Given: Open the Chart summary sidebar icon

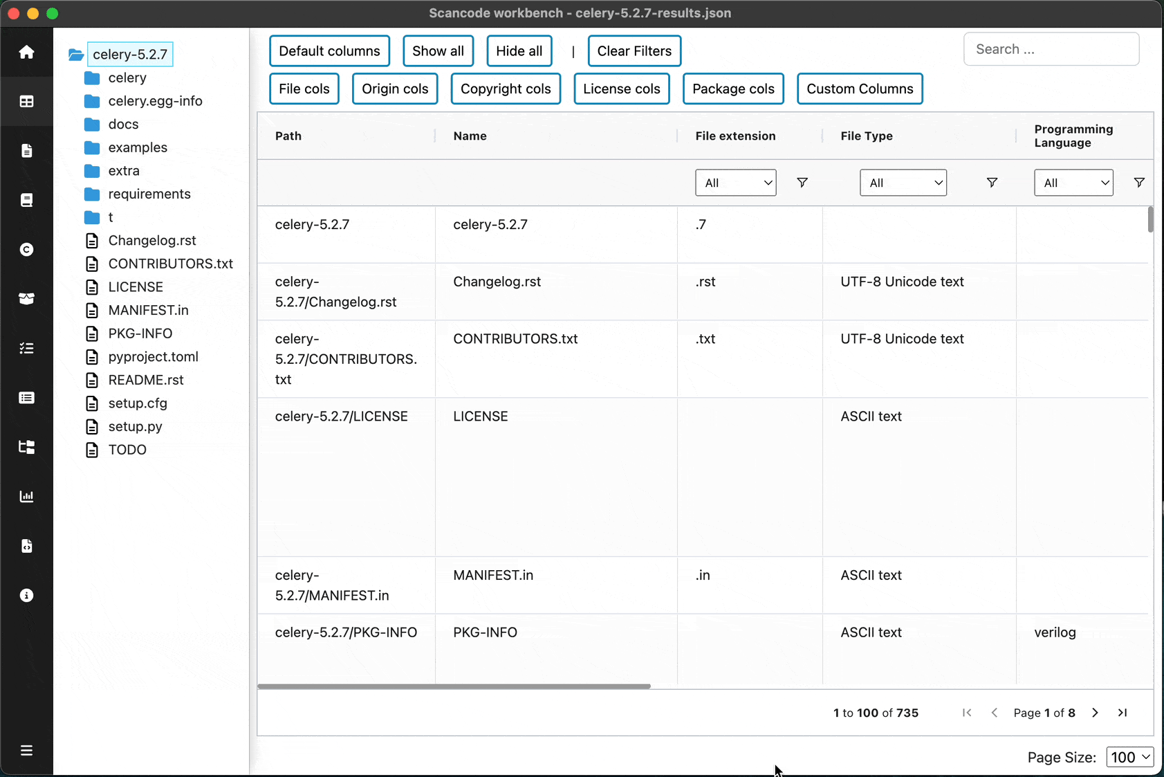Looking at the screenshot, I should click(x=26, y=496).
